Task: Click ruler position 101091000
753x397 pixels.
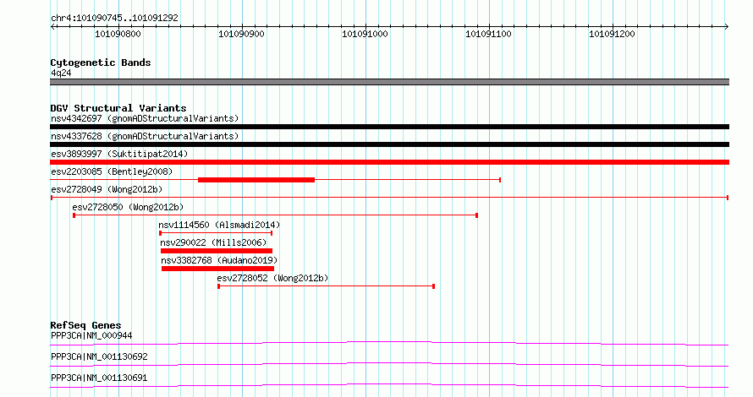Action: (365, 34)
